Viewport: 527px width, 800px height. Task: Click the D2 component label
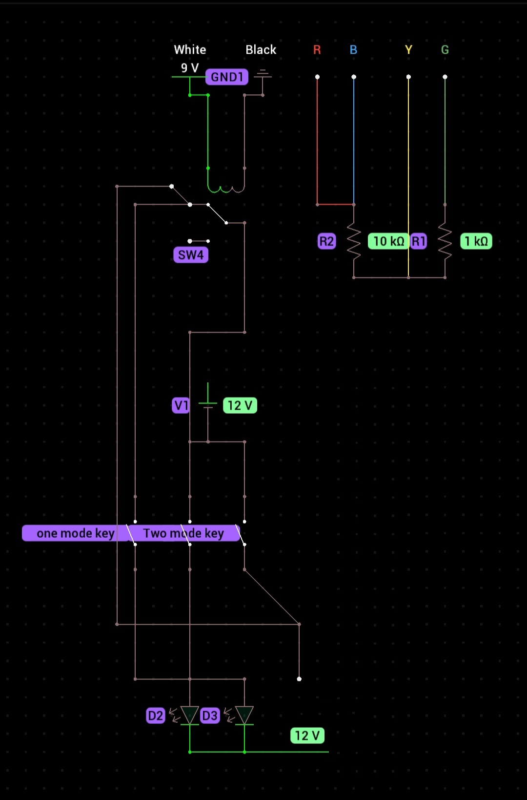pos(156,716)
